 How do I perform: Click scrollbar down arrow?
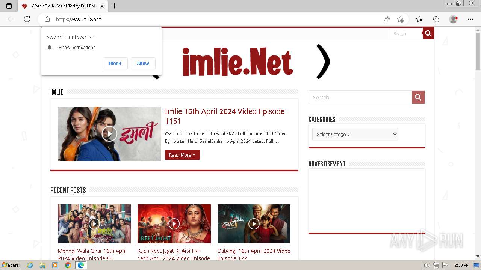pyautogui.click(x=478, y=256)
